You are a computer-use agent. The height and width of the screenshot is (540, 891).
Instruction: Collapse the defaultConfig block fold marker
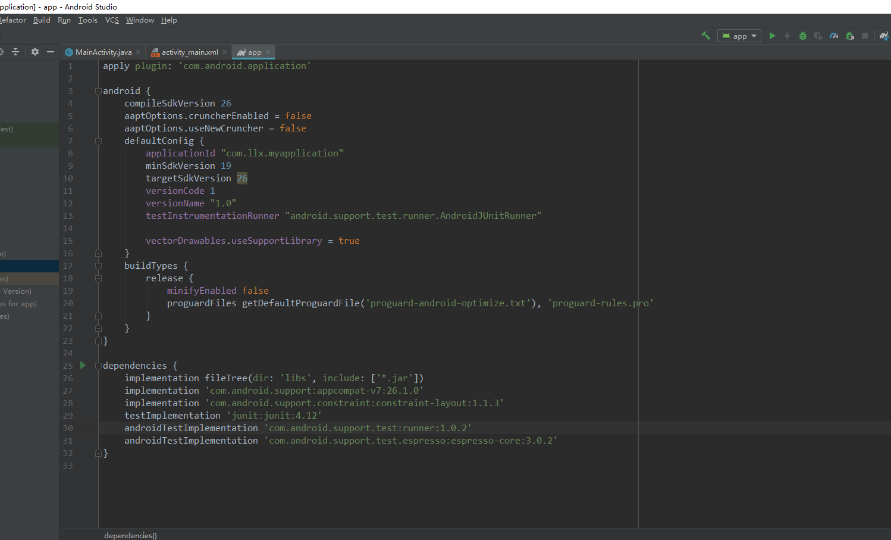tap(98, 141)
